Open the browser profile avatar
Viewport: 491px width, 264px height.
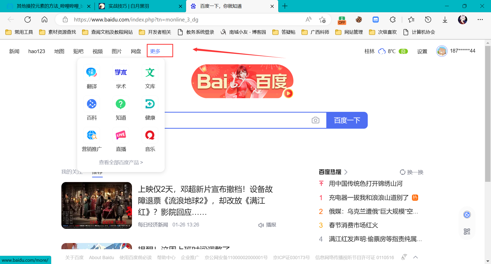tap(463, 19)
